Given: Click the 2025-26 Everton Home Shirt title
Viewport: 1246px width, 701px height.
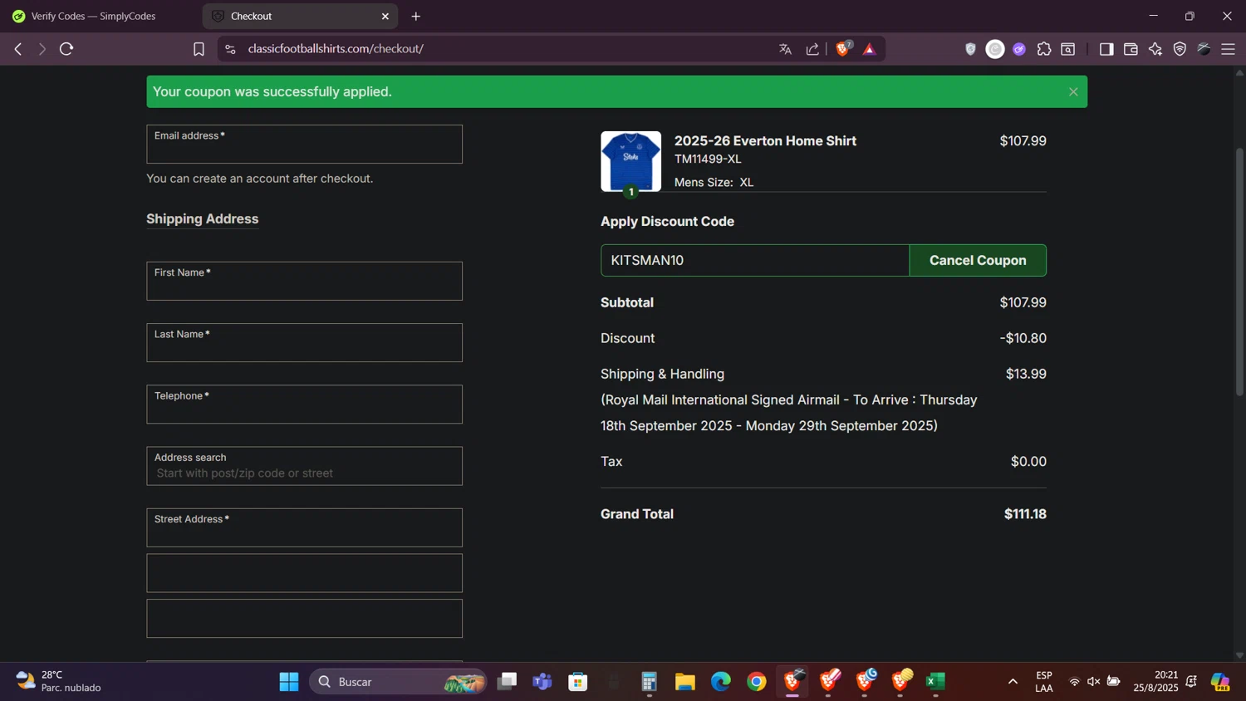Looking at the screenshot, I should point(765,140).
